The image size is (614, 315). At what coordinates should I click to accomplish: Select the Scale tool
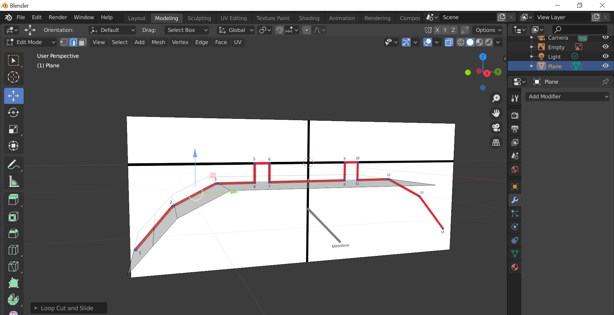[x=13, y=129]
